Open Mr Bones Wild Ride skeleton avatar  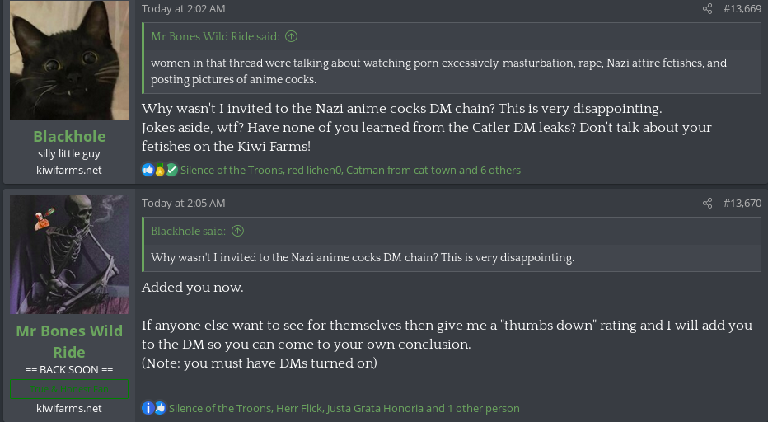click(69, 255)
